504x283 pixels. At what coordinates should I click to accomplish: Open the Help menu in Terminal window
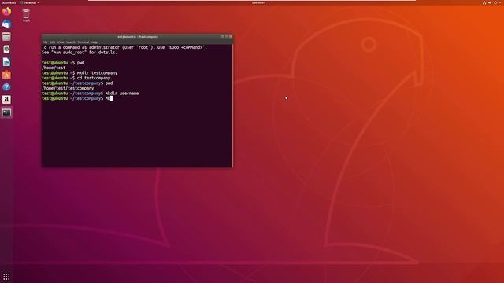[94, 42]
